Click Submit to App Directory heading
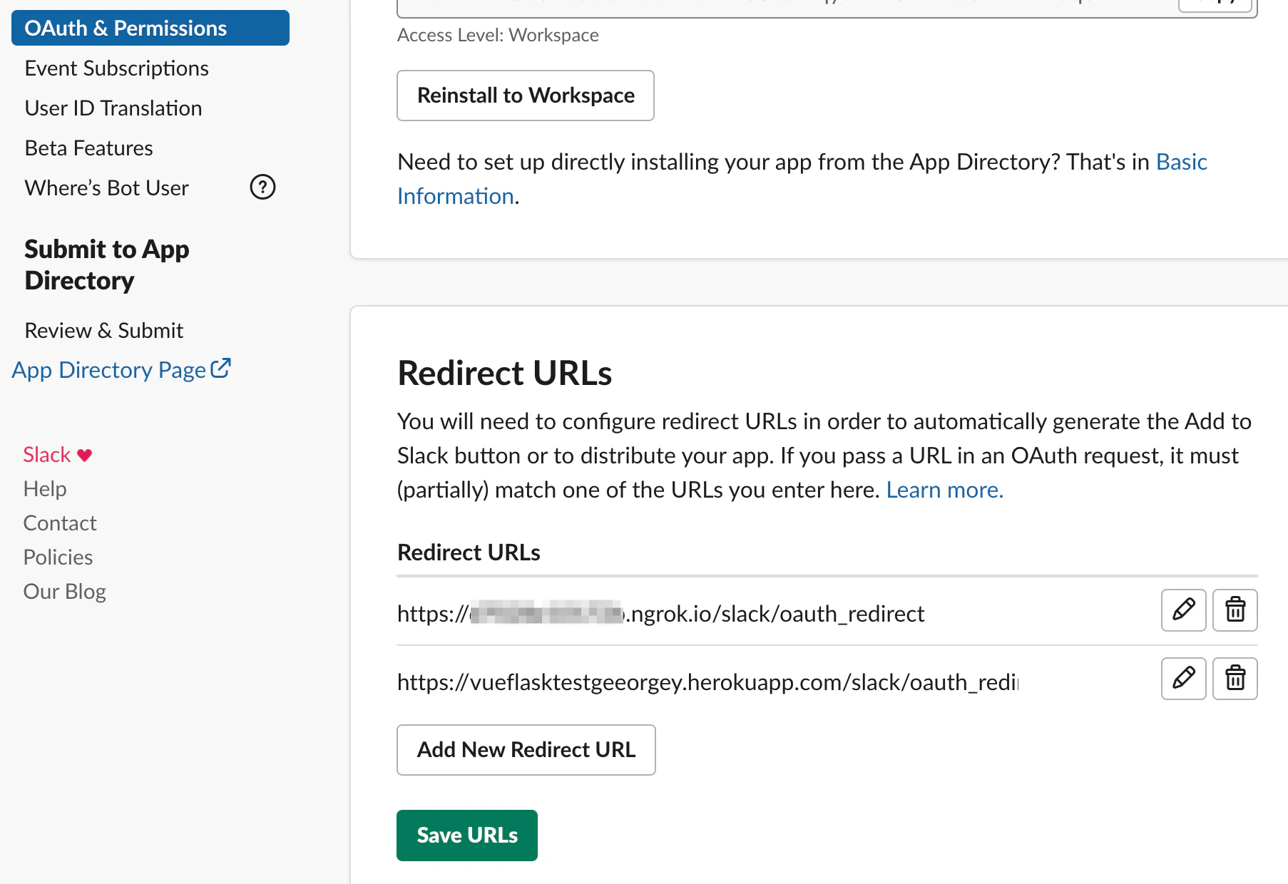1288x884 pixels. pyautogui.click(x=107, y=264)
